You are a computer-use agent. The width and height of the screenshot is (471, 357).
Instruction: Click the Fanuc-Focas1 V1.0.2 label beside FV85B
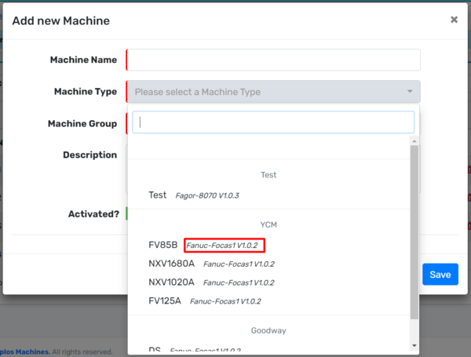pyautogui.click(x=222, y=245)
